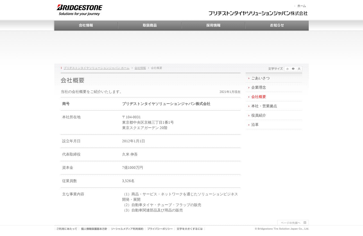Open ごあいさつ in the side menu

point(274,78)
